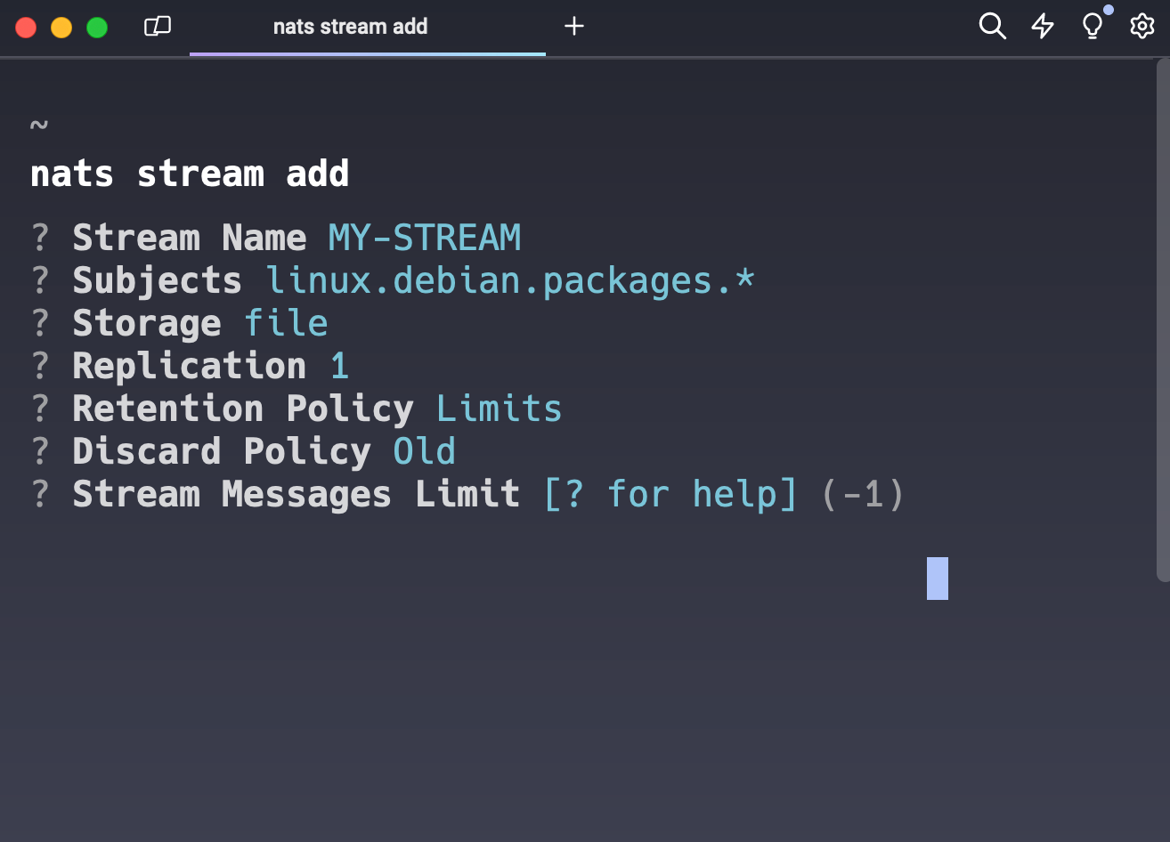Screen dimensions: 1170x842
Task: Click the blinking terminal cursor block
Action: tap(937, 579)
